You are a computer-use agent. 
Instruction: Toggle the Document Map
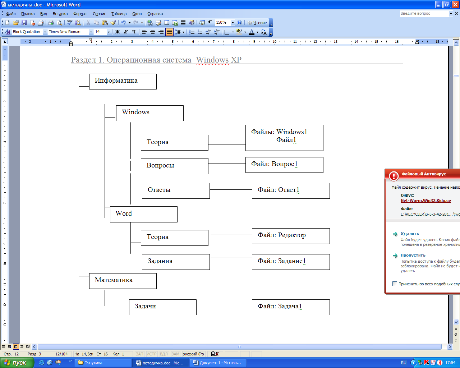(x=202, y=23)
